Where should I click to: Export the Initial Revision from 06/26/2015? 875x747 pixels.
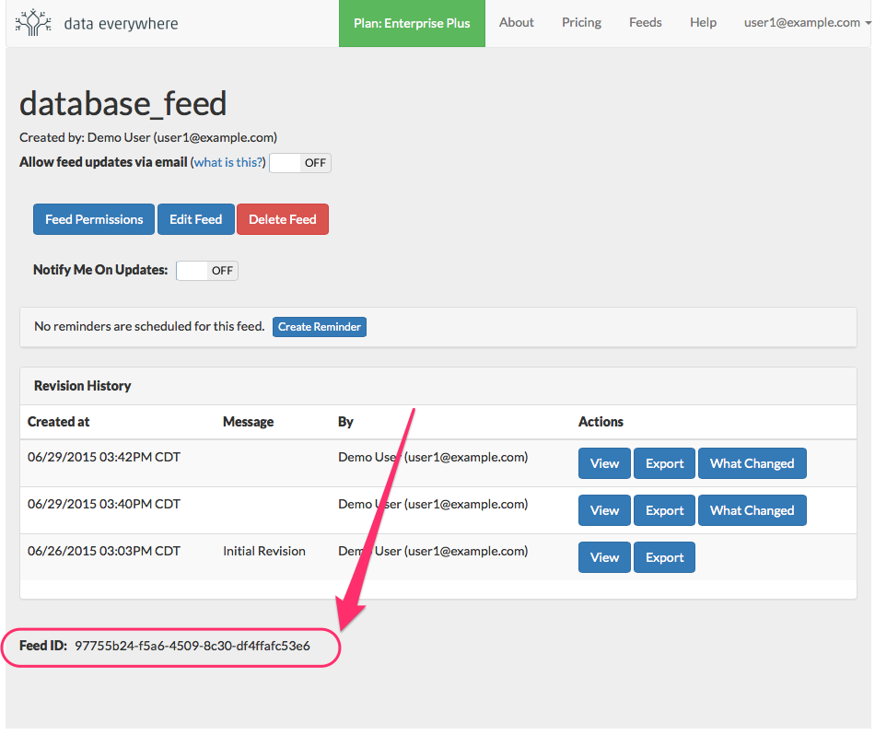click(x=665, y=557)
